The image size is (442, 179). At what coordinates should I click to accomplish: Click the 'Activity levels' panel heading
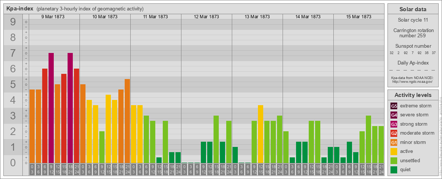(413, 95)
